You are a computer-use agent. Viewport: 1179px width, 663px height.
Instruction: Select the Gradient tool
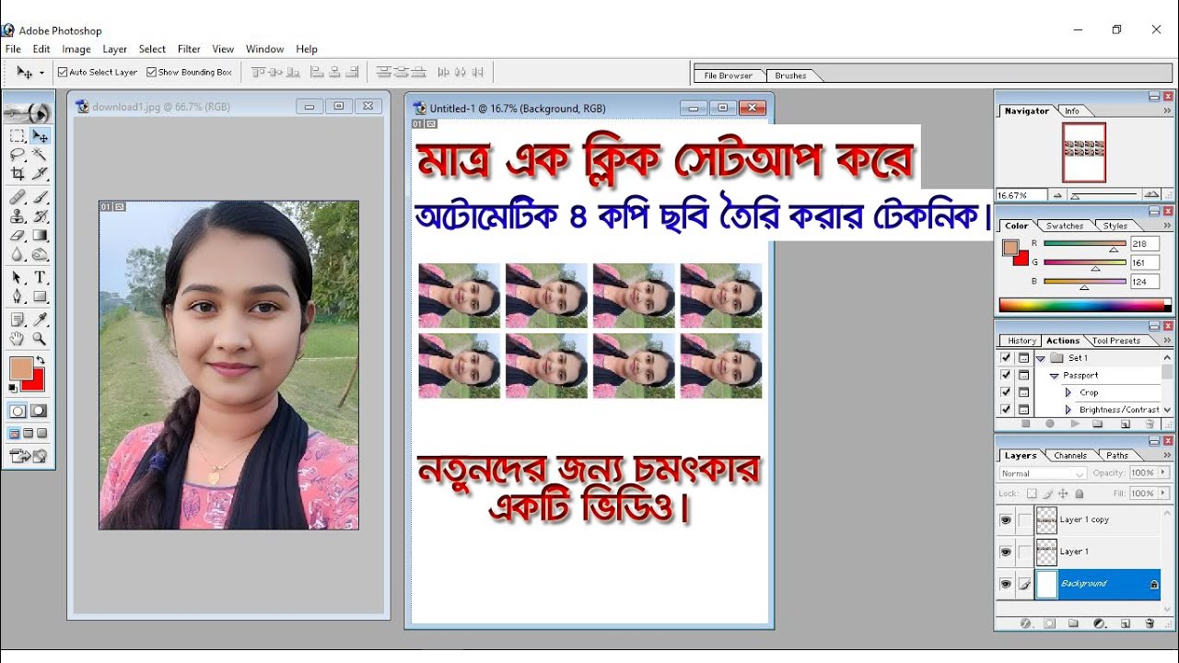click(x=40, y=235)
